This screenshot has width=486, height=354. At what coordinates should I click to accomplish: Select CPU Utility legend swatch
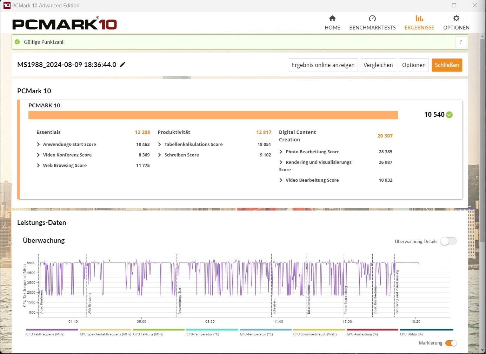427,329
